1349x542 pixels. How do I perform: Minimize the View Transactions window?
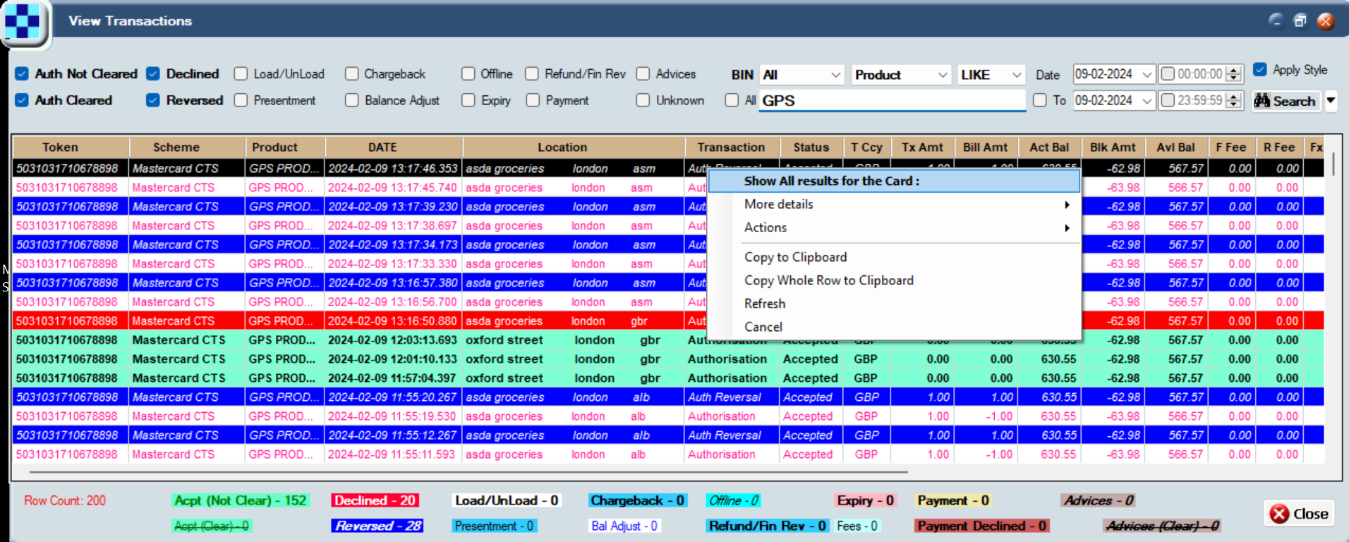[1276, 20]
